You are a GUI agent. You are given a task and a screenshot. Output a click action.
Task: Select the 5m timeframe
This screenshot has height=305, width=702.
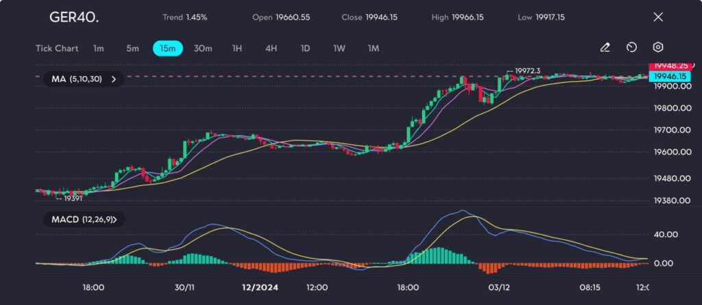click(132, 49)
